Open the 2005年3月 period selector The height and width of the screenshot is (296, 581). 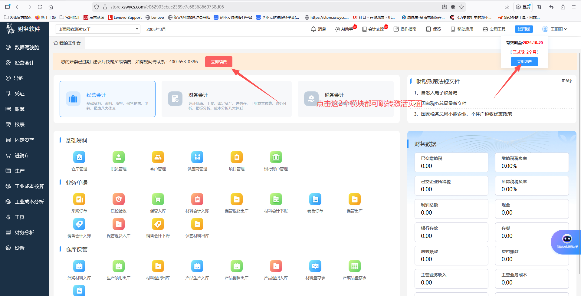pos(156,29)
